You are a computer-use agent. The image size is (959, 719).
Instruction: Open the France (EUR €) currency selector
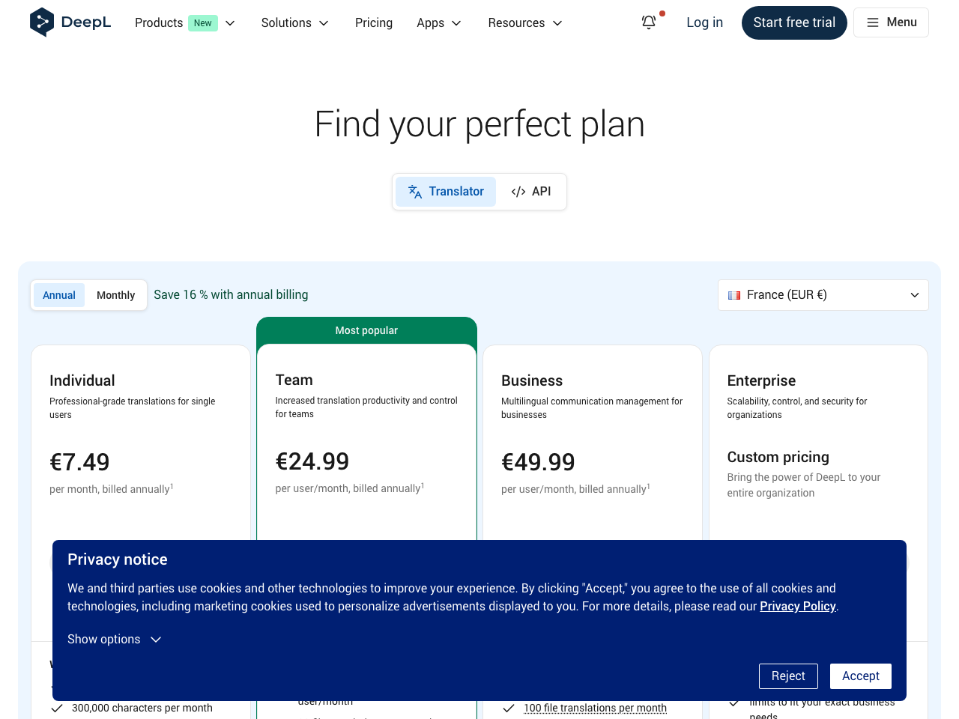[823, 295]
